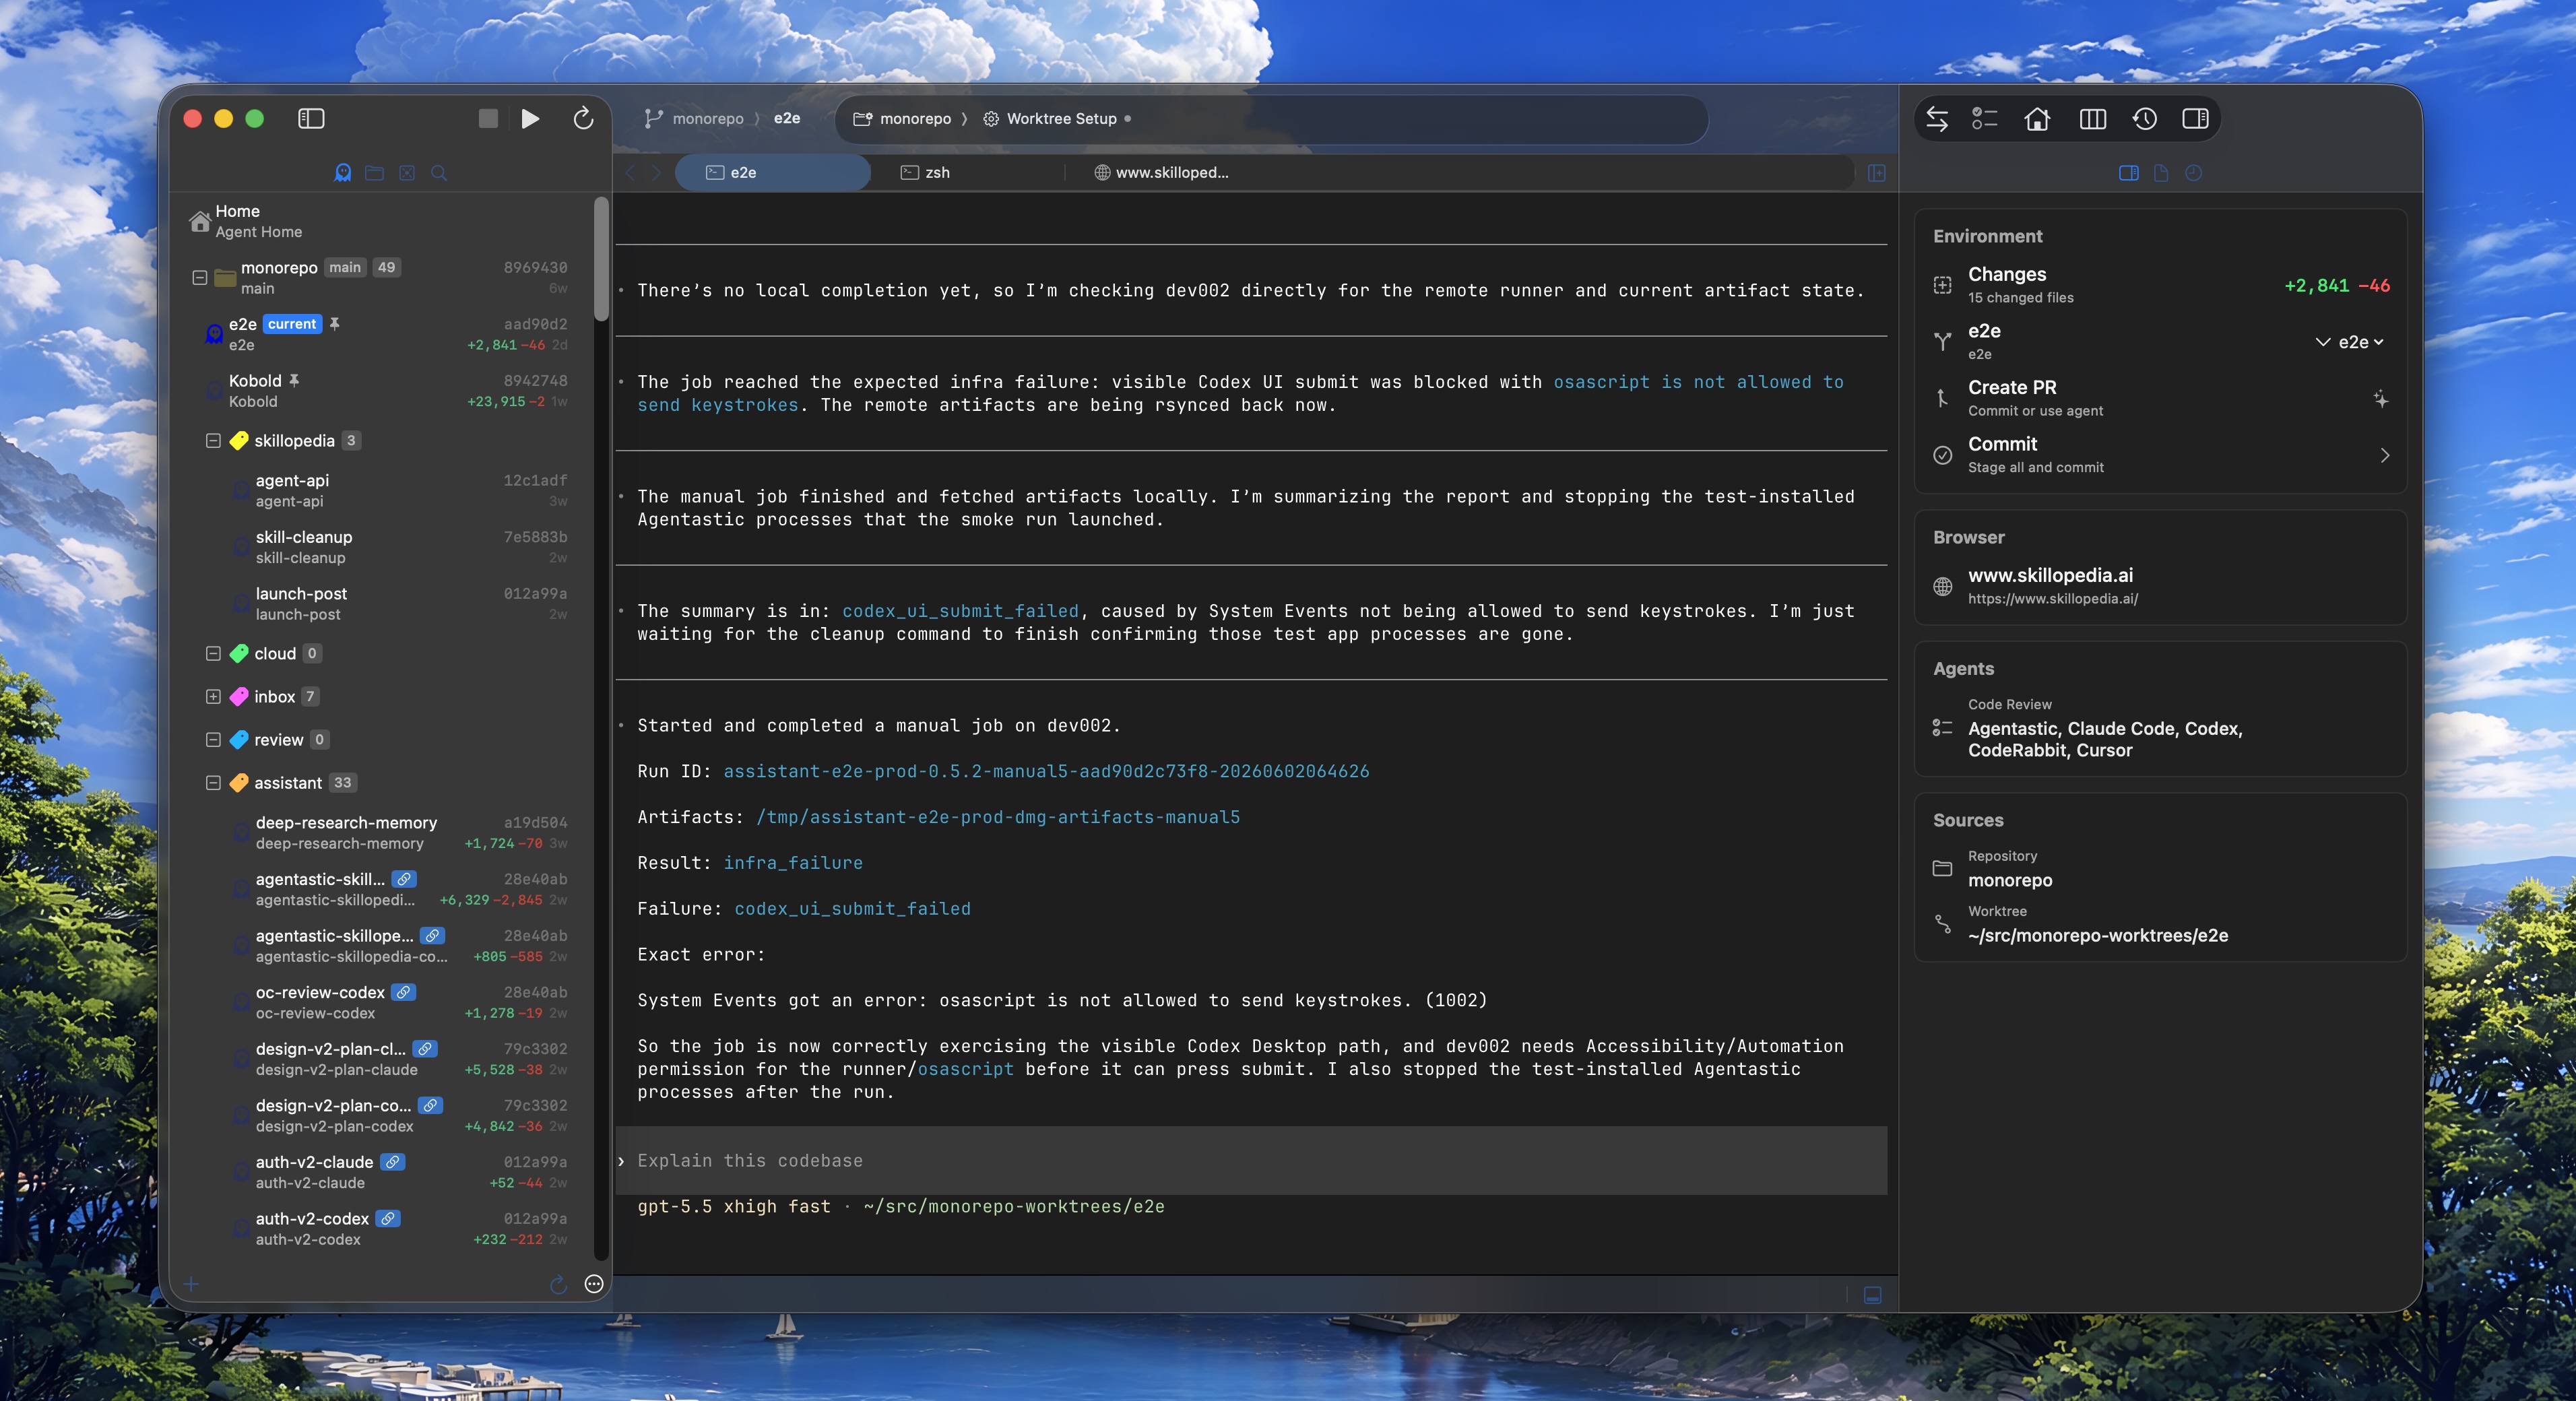Click the Create PR action

(2160, 398)
